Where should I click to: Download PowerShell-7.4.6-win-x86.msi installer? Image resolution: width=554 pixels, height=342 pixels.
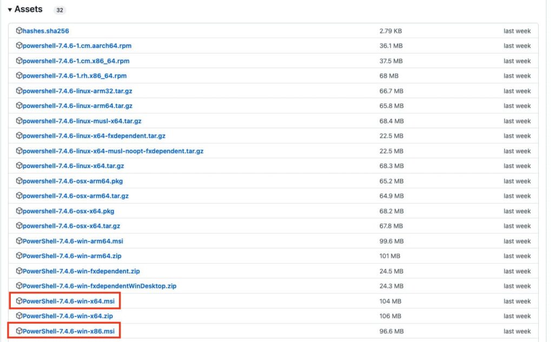[x=69, y=331]
